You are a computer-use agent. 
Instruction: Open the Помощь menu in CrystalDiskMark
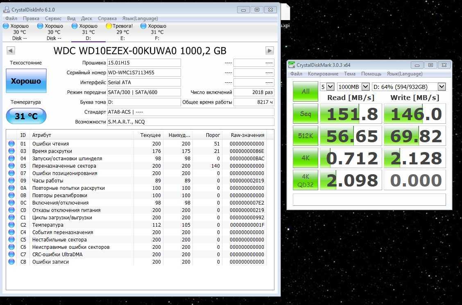click(371, 74)
